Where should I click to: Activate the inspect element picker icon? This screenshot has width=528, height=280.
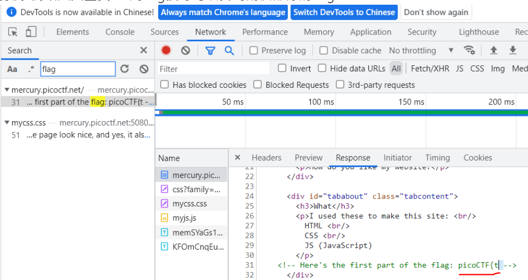(13, 32)
